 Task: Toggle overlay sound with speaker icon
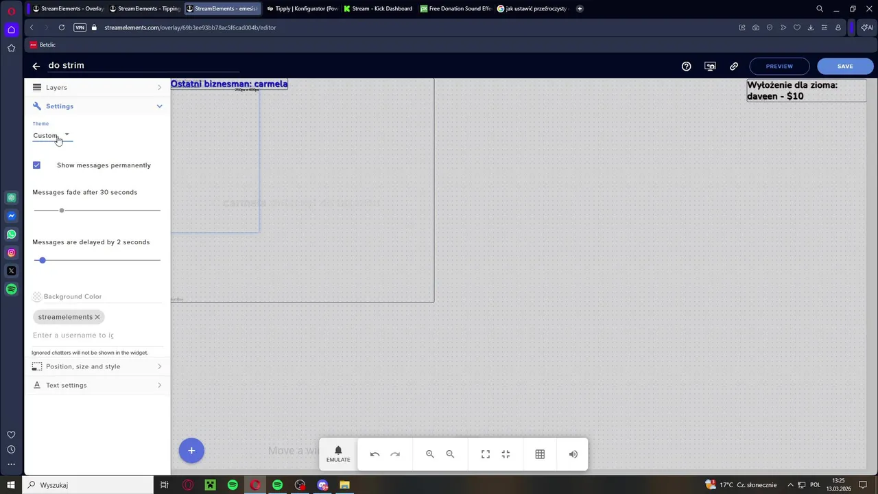pos(573,454)
